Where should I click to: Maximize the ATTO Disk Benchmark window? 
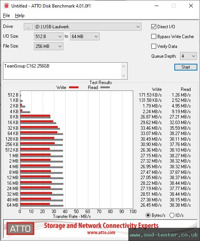(174, 6)
